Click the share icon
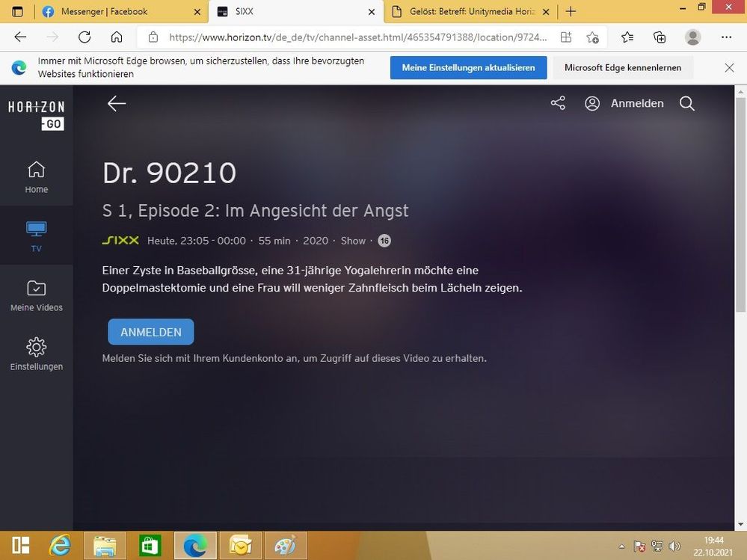 (x=558, y=103)
